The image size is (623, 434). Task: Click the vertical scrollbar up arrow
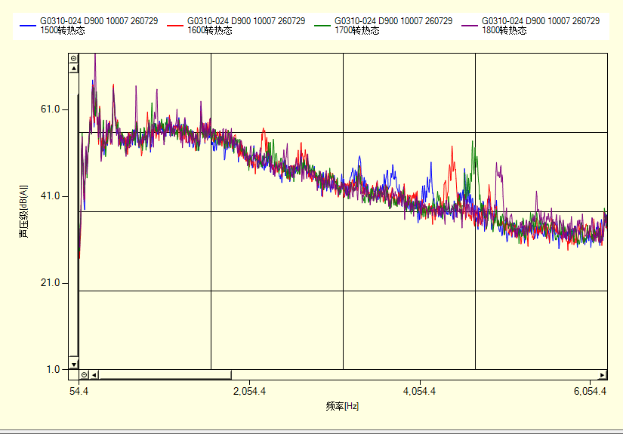click(73, 68)
